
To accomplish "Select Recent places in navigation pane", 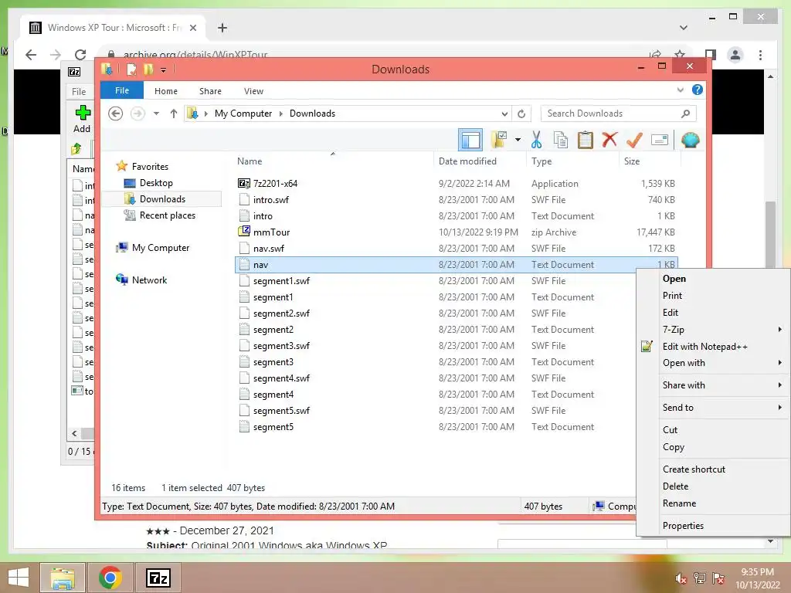I will pos(167,215).
